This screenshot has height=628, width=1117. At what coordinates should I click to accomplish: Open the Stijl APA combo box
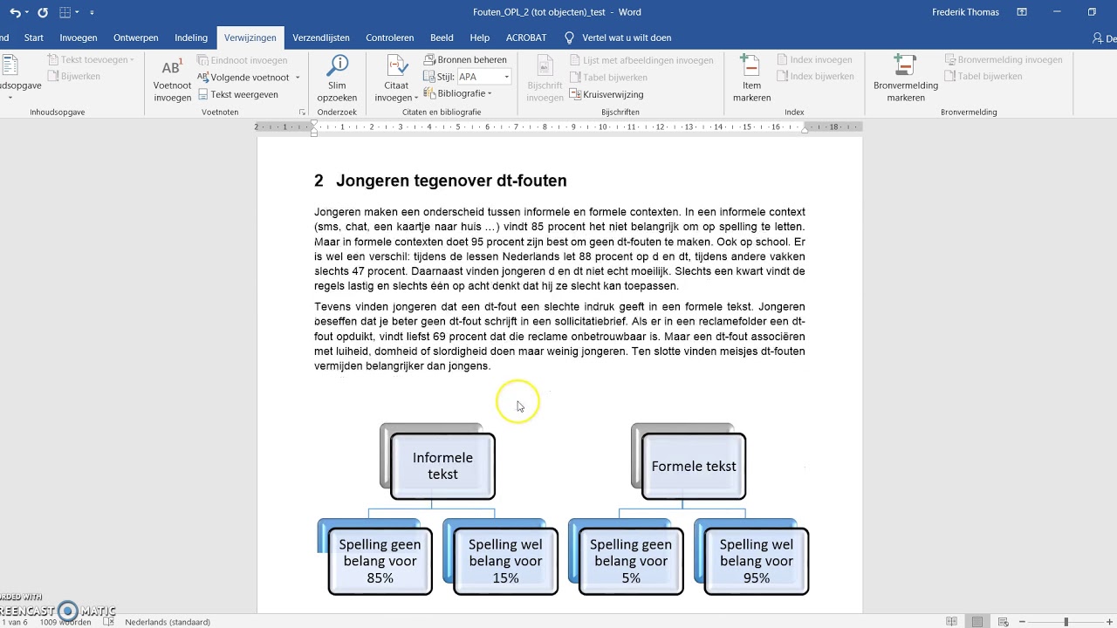click(484, 77)
